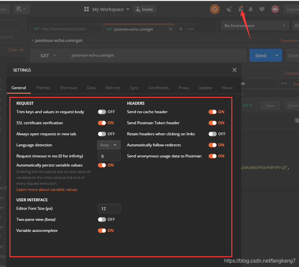Click the Request timeout input field
299x267 pixels.
pyautogui.click(x=109, y=156)
